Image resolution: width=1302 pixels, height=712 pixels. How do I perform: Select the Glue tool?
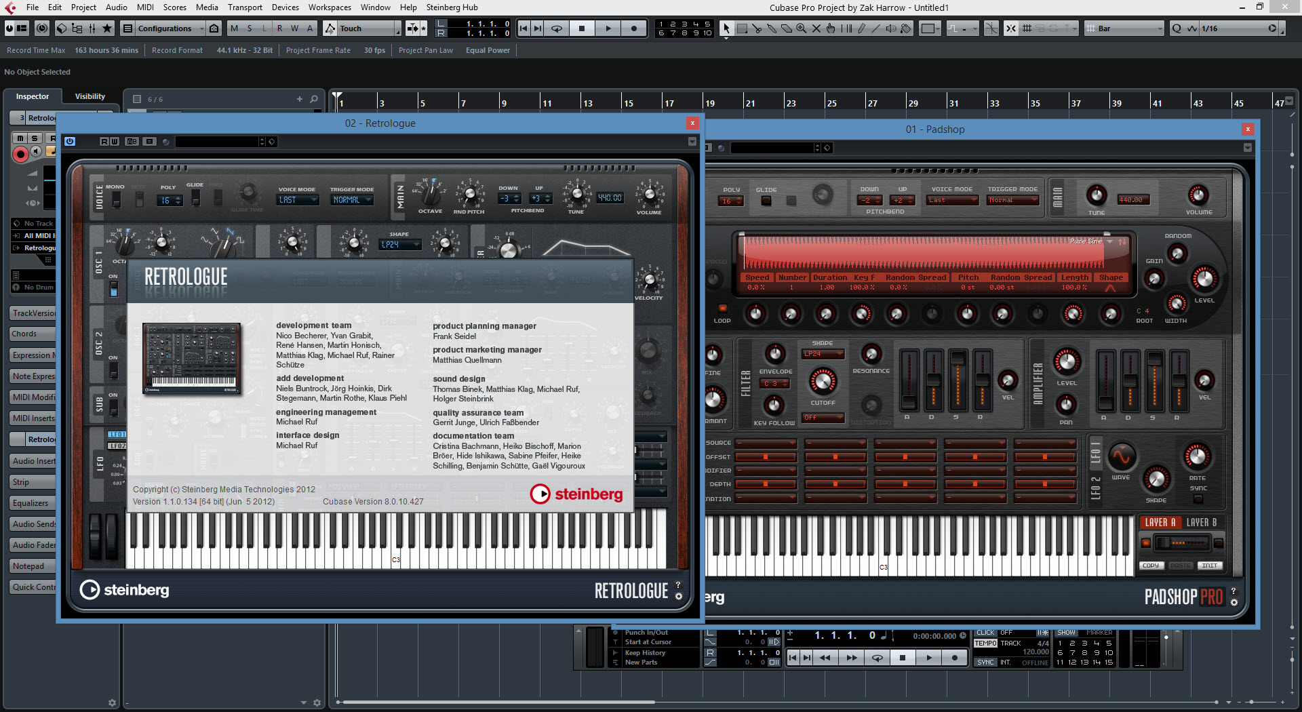pos(772,28)
